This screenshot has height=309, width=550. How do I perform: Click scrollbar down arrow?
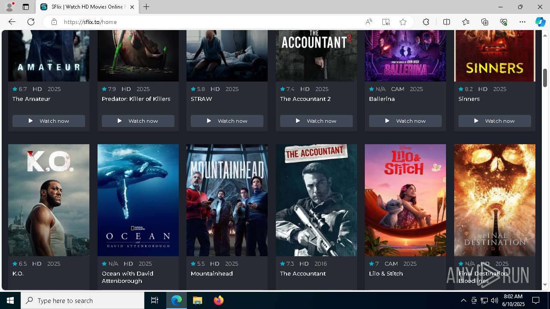point(545,285)
